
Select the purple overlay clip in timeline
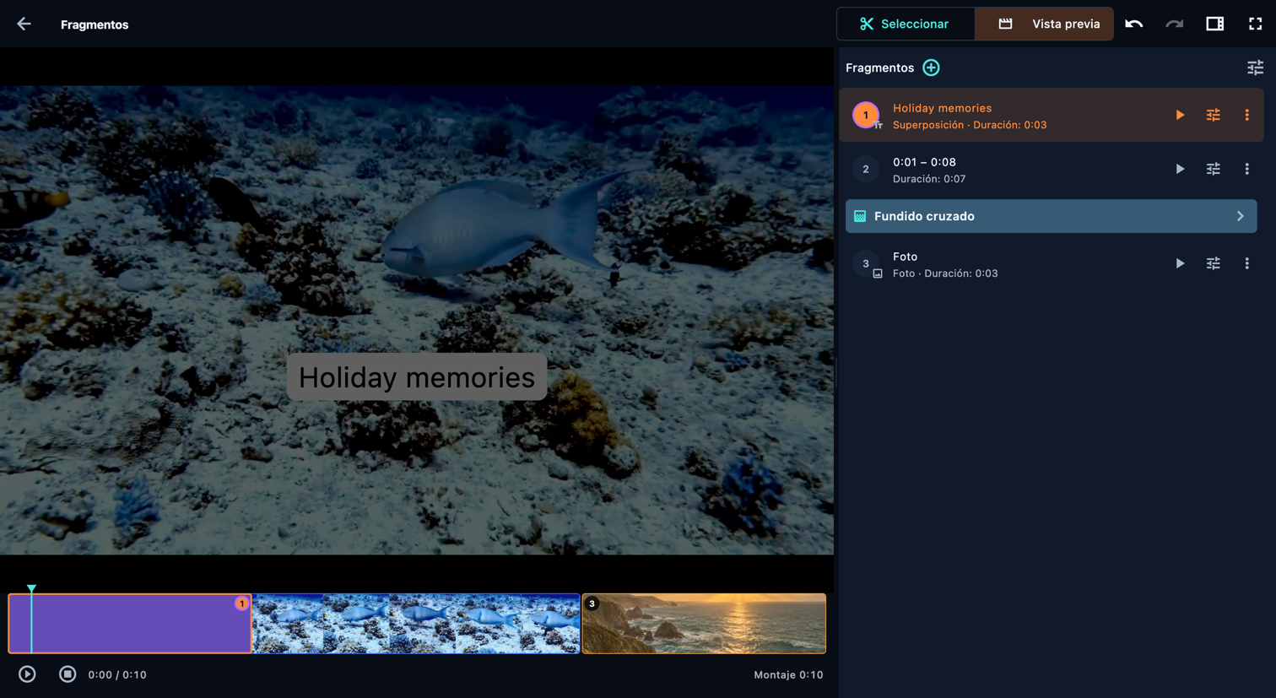[x=130, y=624]
